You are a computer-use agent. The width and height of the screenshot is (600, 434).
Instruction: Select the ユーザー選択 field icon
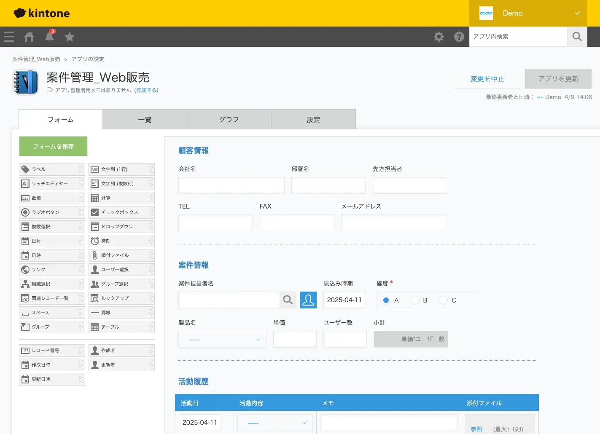coord(95,270)
